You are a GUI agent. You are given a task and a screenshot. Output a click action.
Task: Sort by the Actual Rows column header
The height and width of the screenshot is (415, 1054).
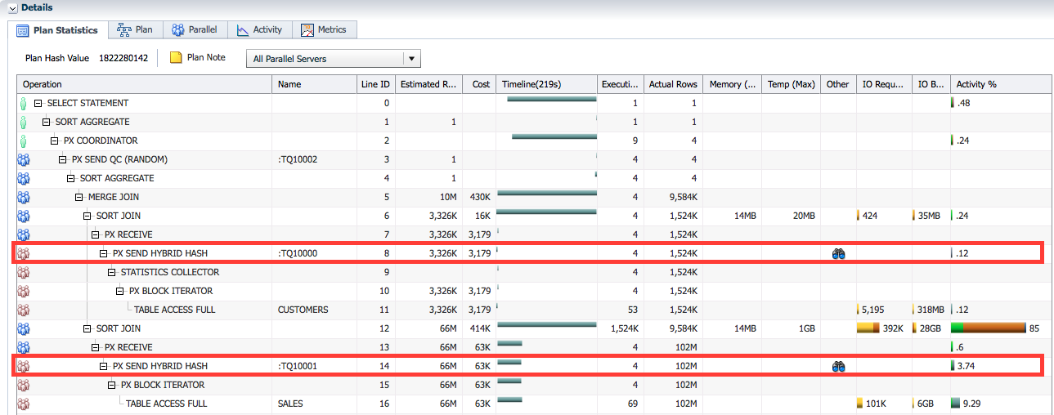tap(672, 84)
